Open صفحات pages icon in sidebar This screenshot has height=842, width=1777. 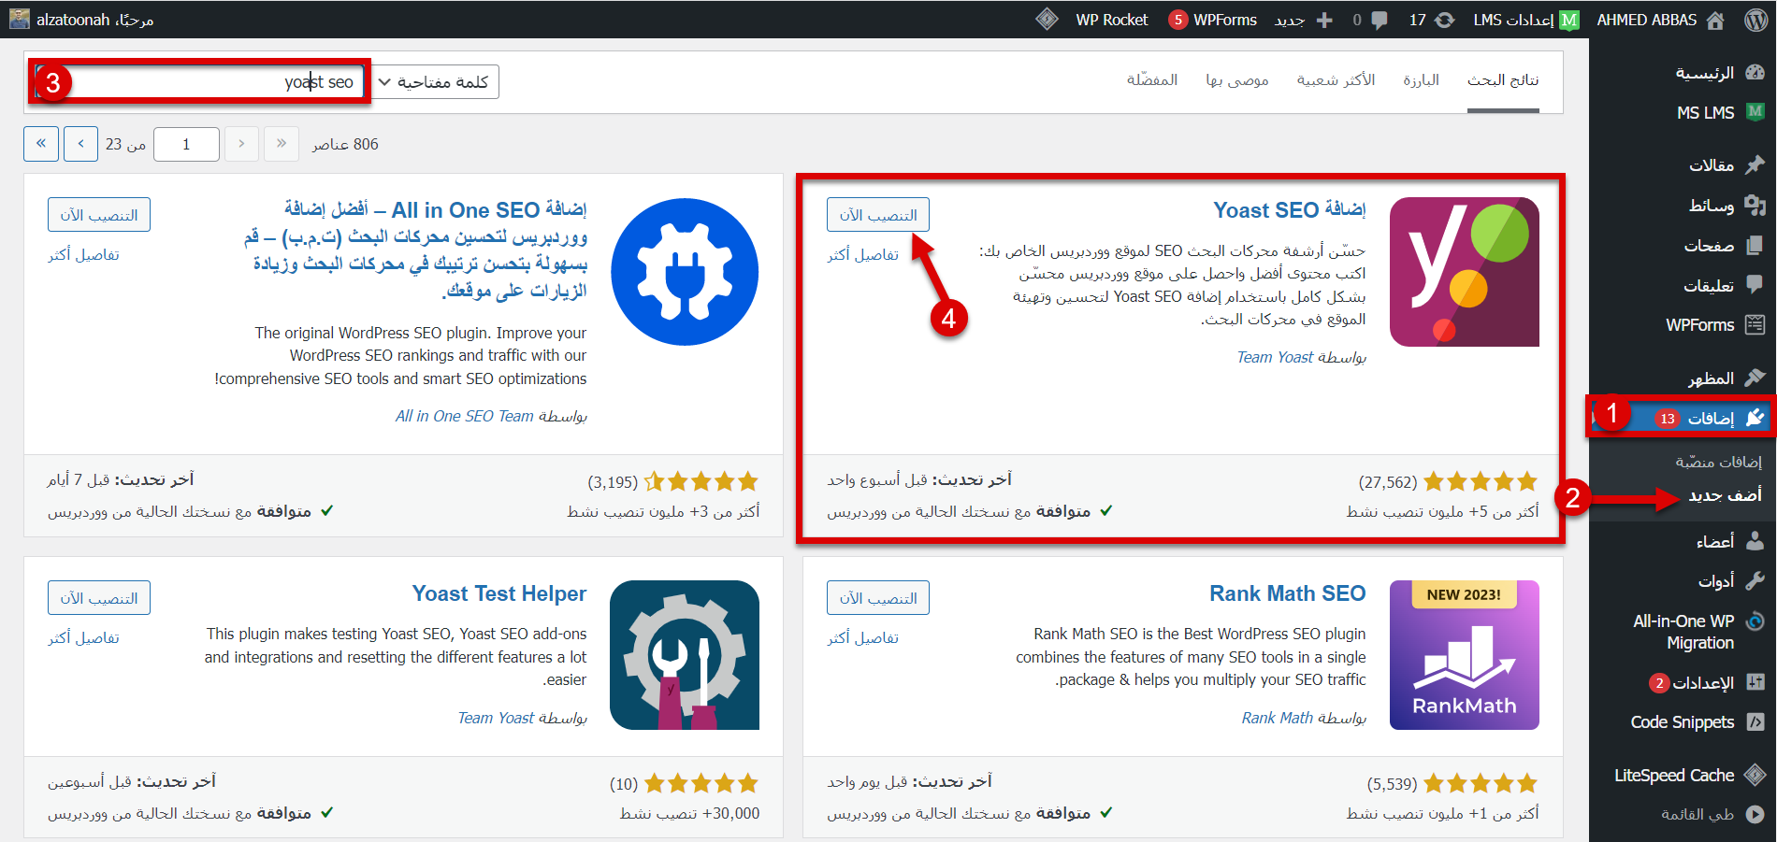[1755, 245]
